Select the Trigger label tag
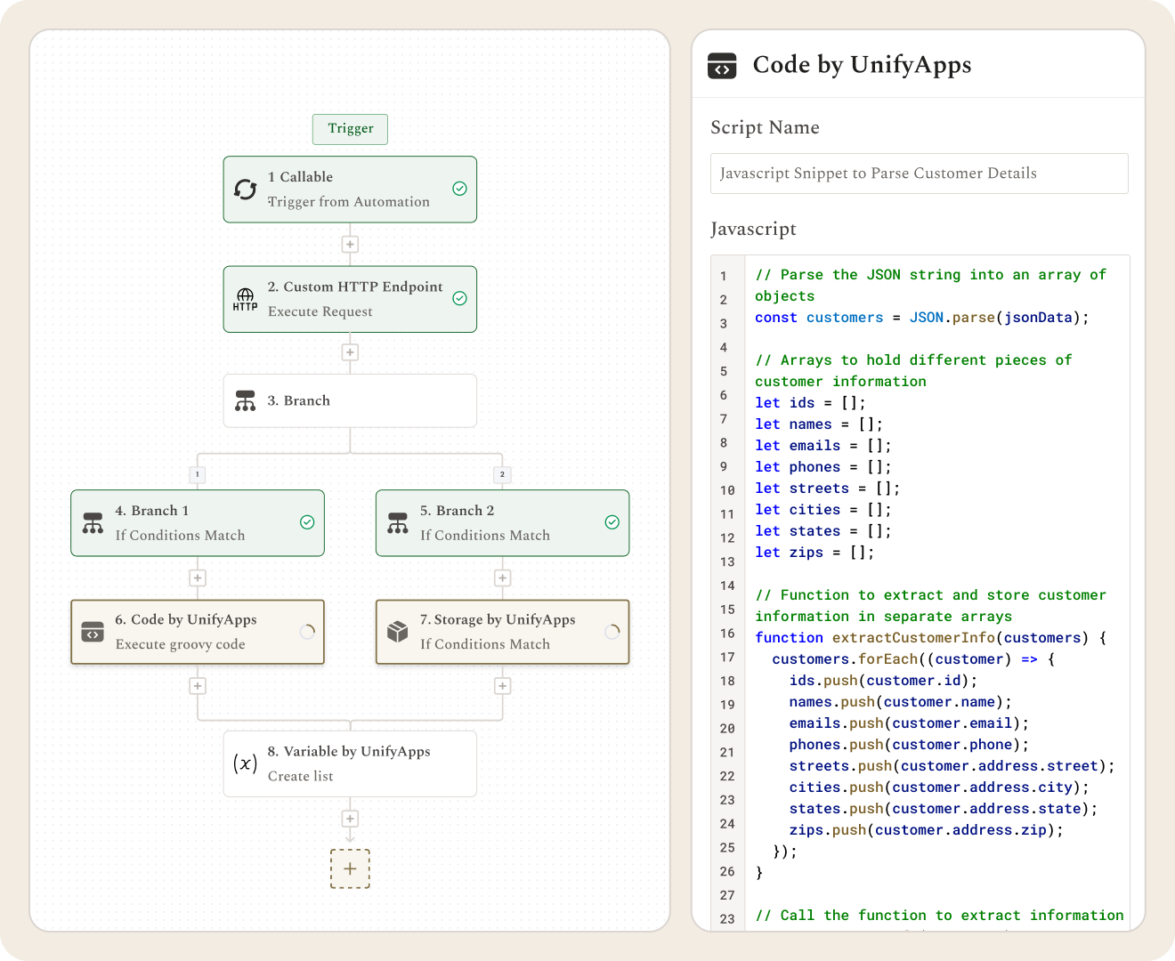The image size is (1175, 961). [x=351, y=129]
